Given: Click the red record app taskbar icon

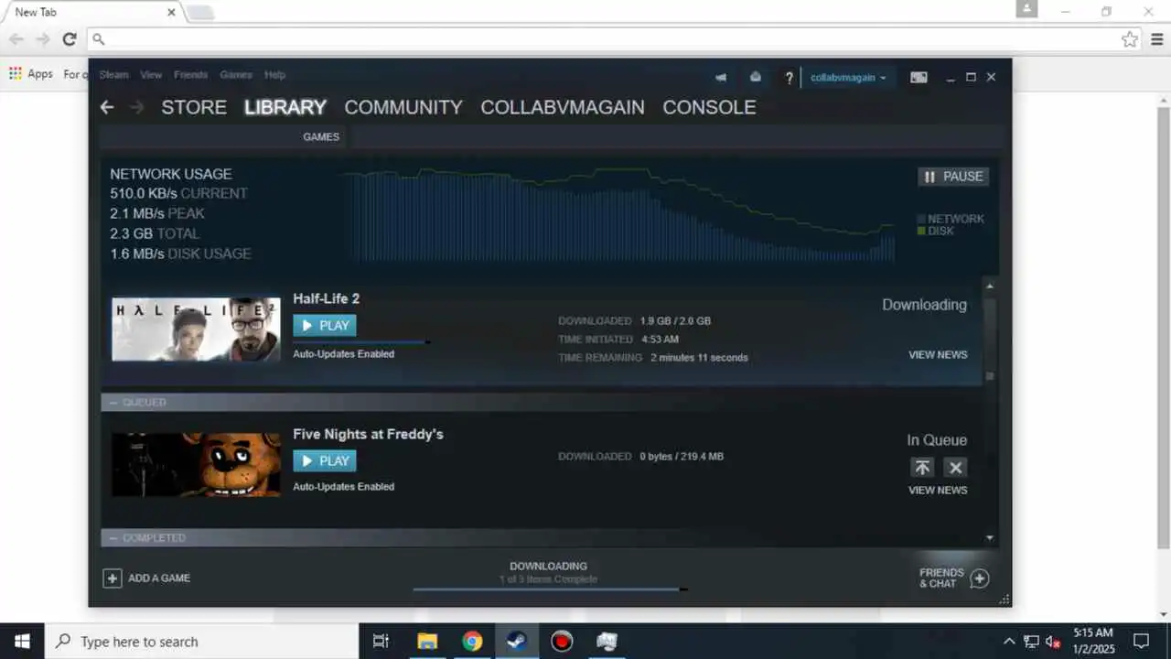Looking at the screenshot, I should pos(562,641).
